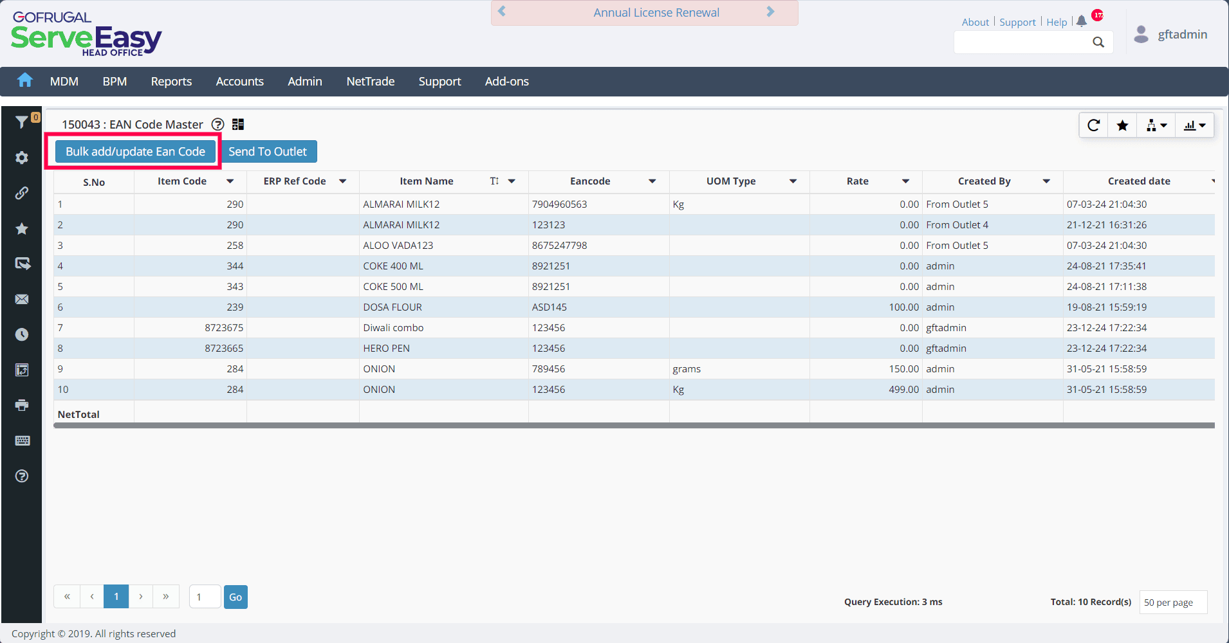
Task: Open the chart options dropdown in toolbar
Action: point(1194,125)
